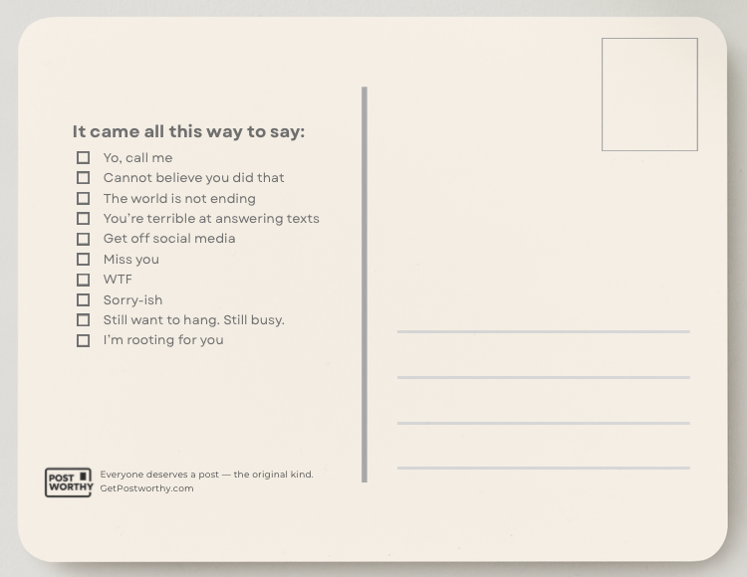The image size is (747, 577).
Task: Open the GetPostworthy.com link
Action: point(146,488)
